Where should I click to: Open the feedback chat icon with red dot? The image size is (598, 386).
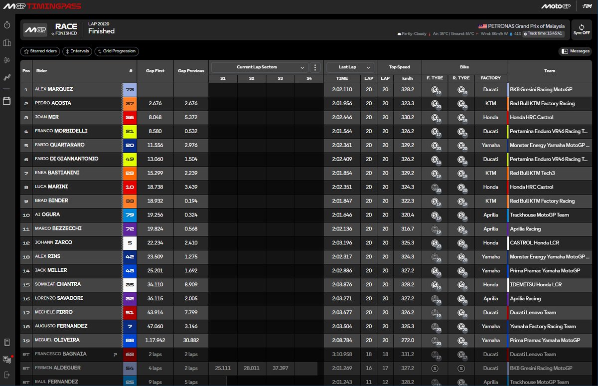[x=7, y=359]
